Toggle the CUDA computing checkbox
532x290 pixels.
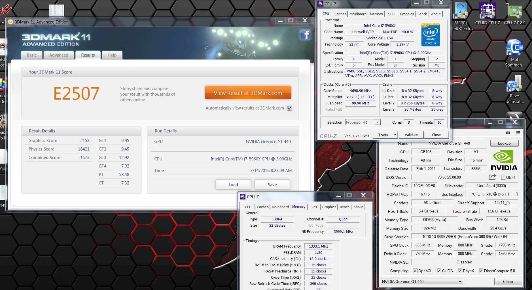tap(439, 271)
